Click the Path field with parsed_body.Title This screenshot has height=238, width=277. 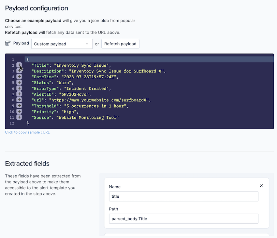(183, 218)
